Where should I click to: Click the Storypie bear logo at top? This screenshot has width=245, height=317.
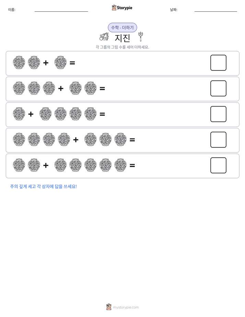[x=114, y=8]
